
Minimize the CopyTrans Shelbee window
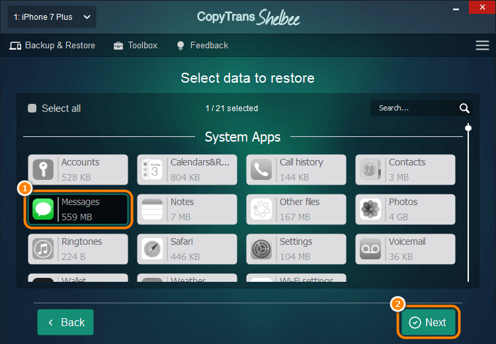click(x=456, y=9)
